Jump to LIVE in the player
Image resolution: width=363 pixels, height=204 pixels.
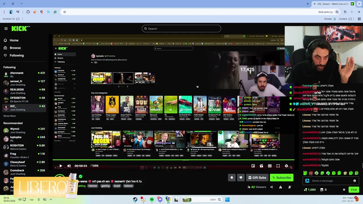94,166
